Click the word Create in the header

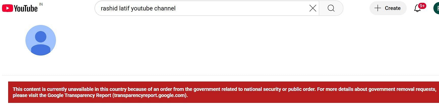(392, 8)
